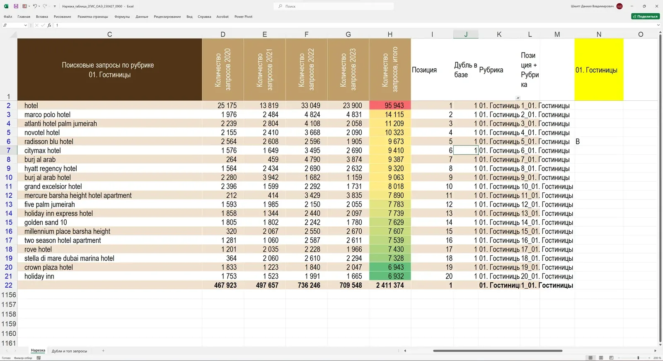Click the Поделиться share button
Image resolution: width=663 pixels, height=361 pixels.
tap(646, 17)
